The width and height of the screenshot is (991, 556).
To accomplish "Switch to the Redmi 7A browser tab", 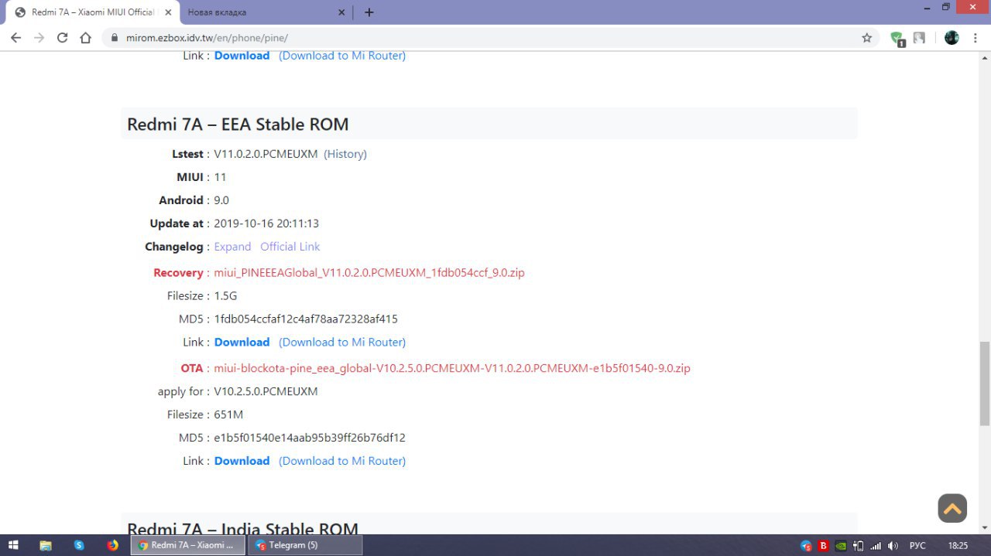I will tap(91, 12).
